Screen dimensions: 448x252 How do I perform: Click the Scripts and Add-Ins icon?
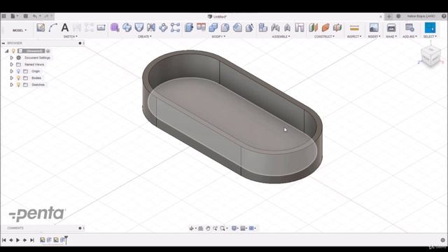[x=409, y=27]
